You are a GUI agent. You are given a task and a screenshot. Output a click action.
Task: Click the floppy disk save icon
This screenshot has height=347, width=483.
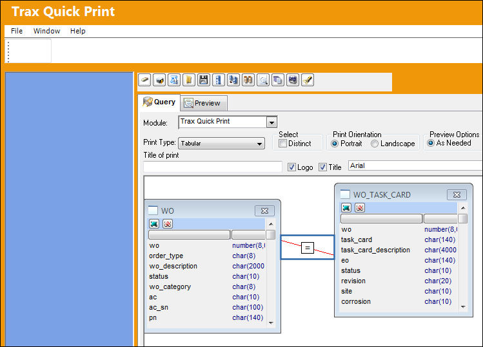click(204, 80)
